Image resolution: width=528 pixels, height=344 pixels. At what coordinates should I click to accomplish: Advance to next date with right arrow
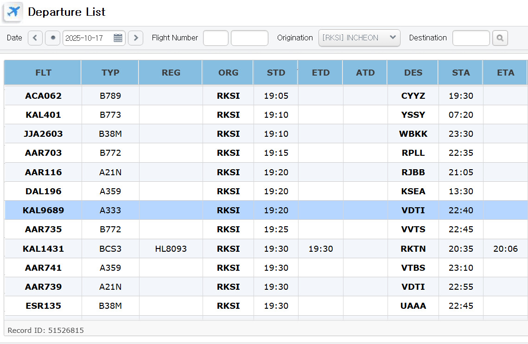coord(135,38)
